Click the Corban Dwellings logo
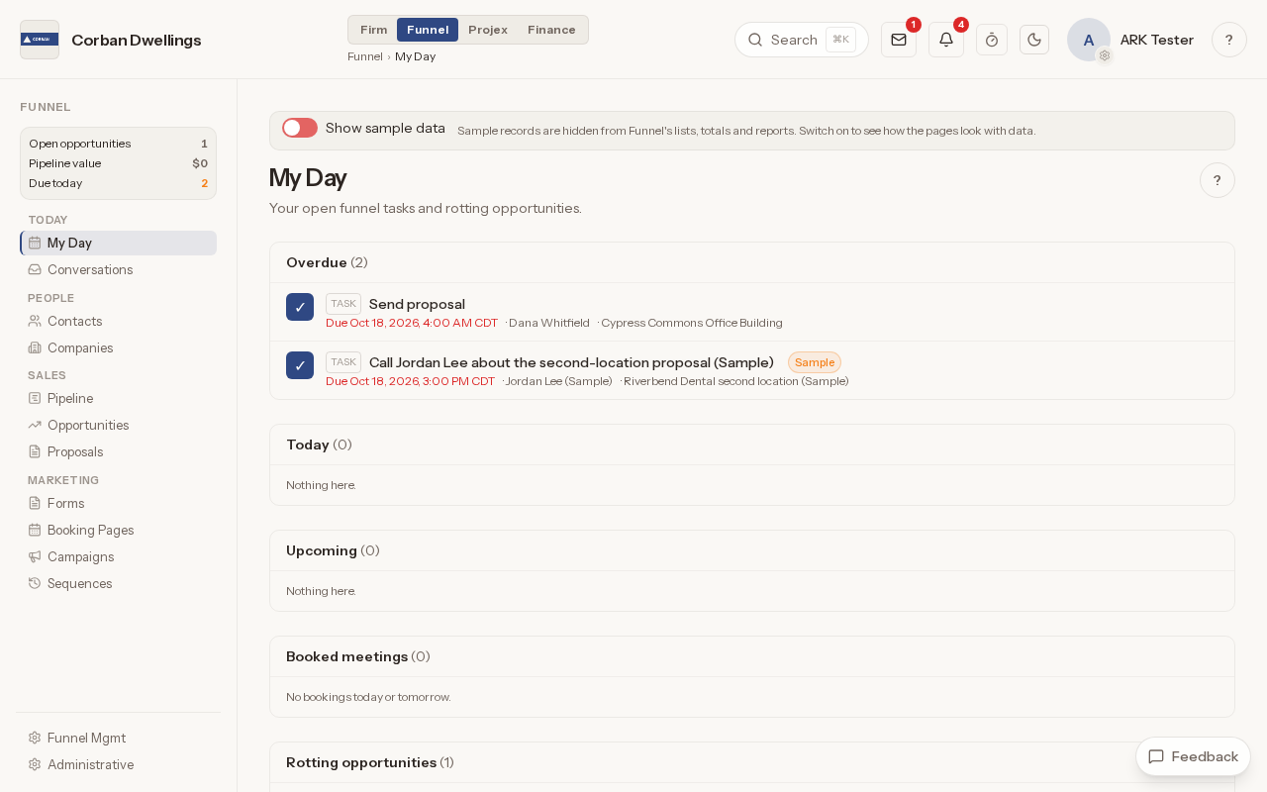 [x=40, y=40]
